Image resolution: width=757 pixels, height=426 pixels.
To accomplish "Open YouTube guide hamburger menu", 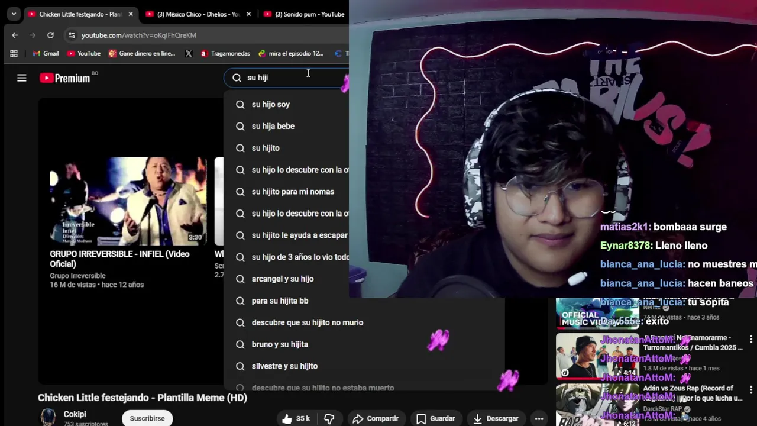I will tap(22, 78).
